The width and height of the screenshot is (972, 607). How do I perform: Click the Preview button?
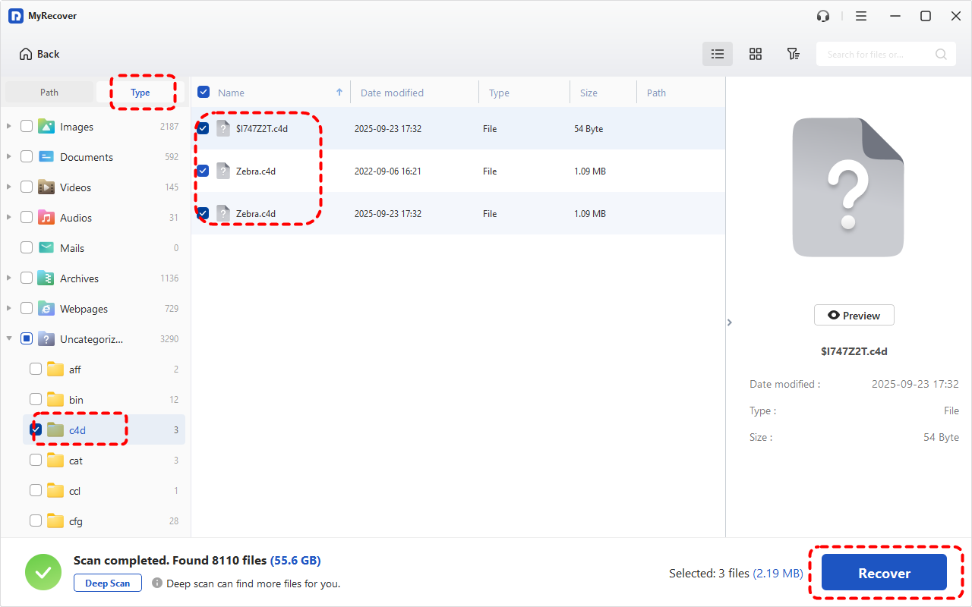(x=854, y=316)
